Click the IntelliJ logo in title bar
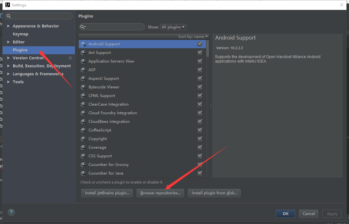349x224 pixels. pyautogui.click(x=8, y=5)
